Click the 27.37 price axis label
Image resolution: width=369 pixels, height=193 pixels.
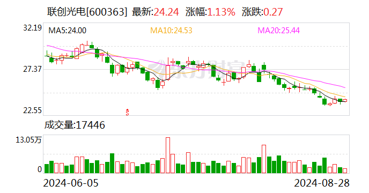click(x=33, y=69)
